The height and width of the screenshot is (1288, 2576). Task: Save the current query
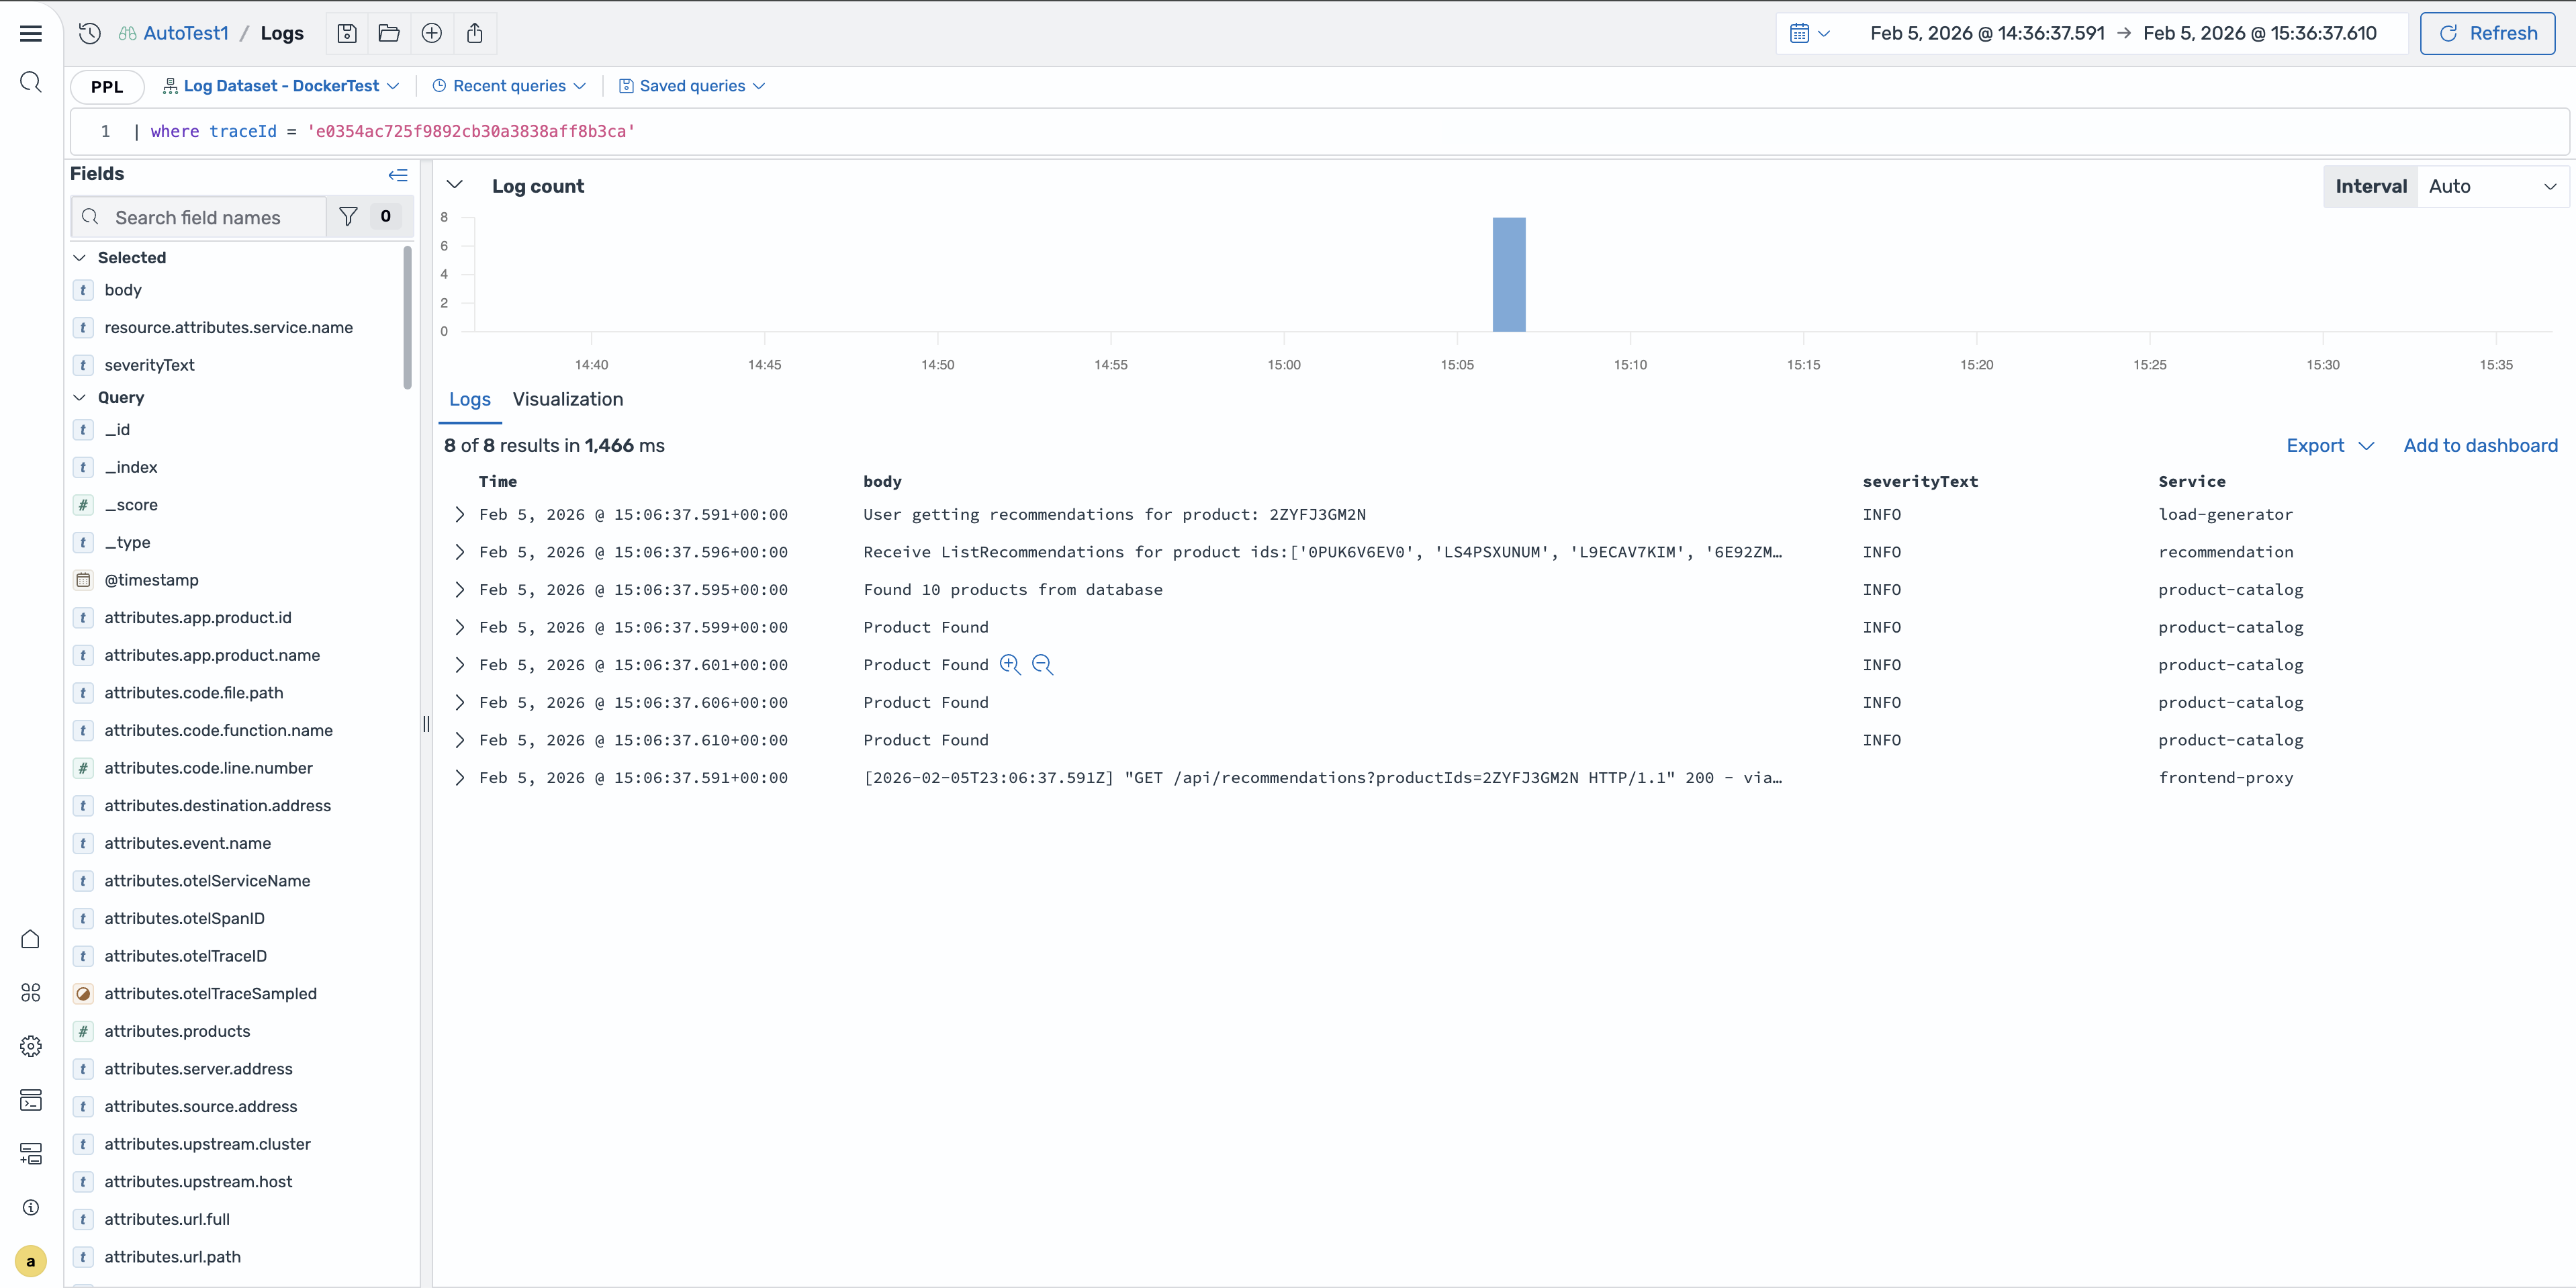(346, 33)
